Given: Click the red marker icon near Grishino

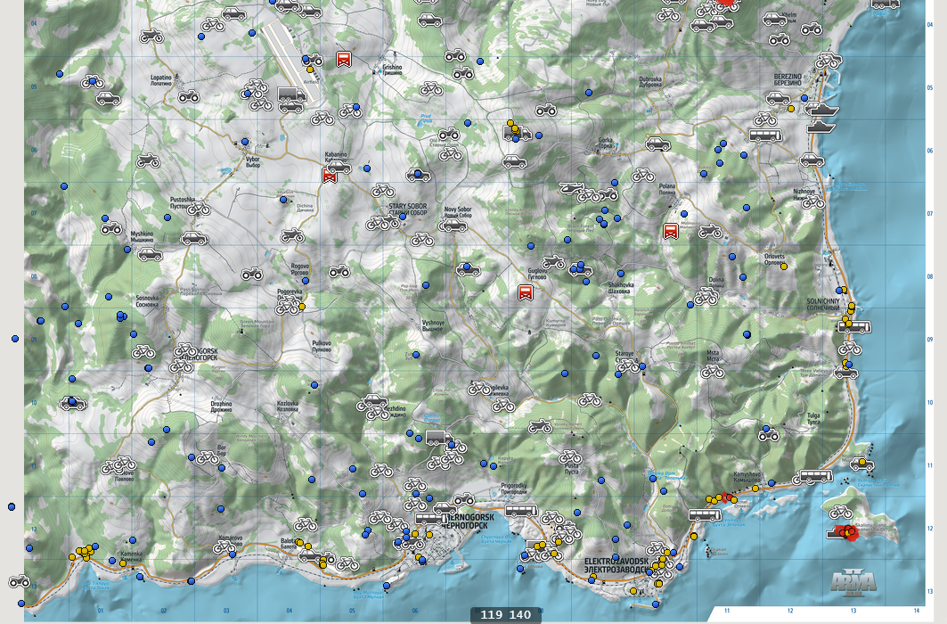Looking at the screenshot, I should point(344,59).
